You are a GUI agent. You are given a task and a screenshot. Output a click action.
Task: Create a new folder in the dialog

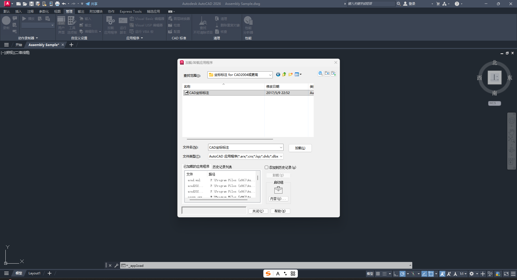[291, 75]
